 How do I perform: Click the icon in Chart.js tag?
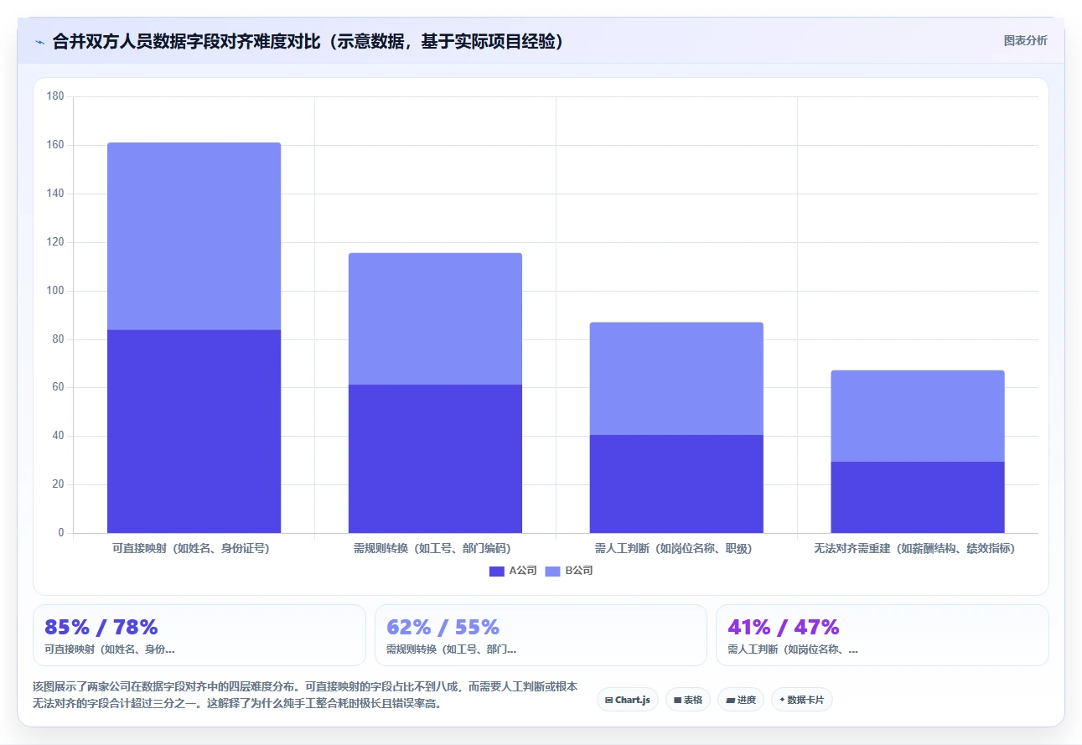[x=608, y=700]
